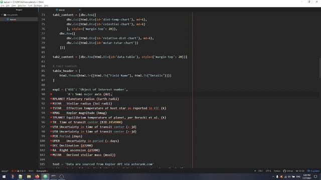This screenshot has height=180, width=321.
Task: Open the Selection menu
Action: [22, 5]
